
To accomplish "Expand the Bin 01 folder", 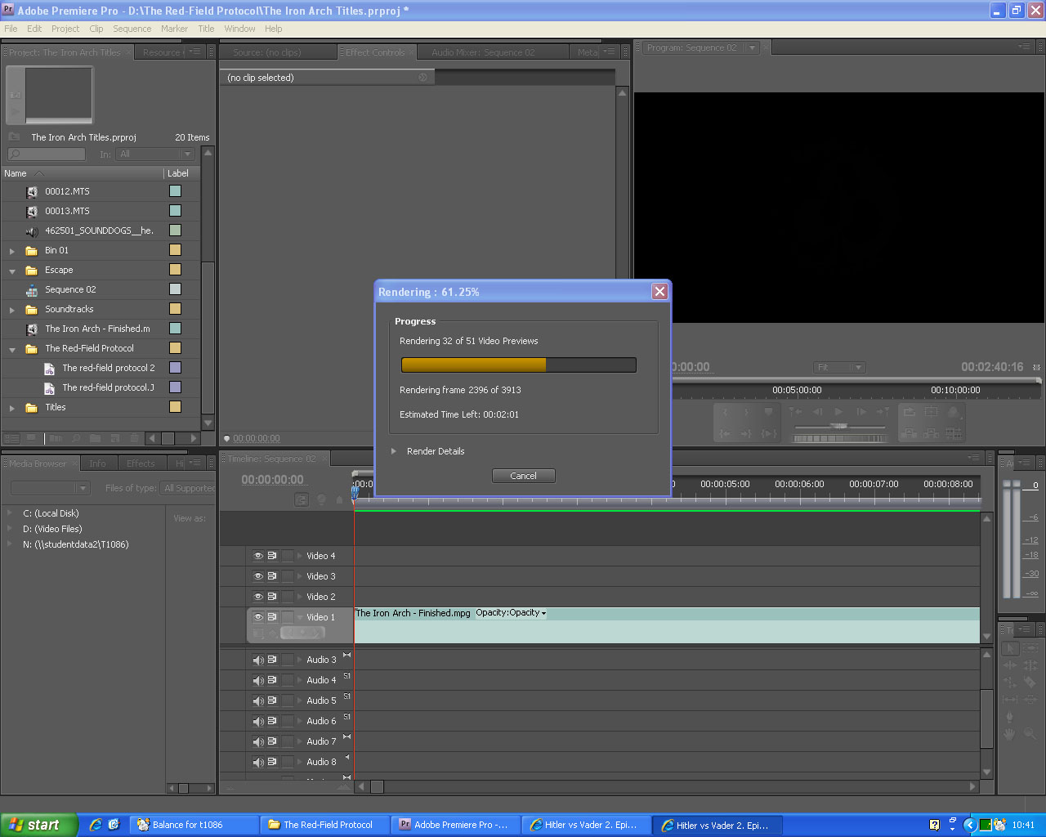I will point(11,251).
